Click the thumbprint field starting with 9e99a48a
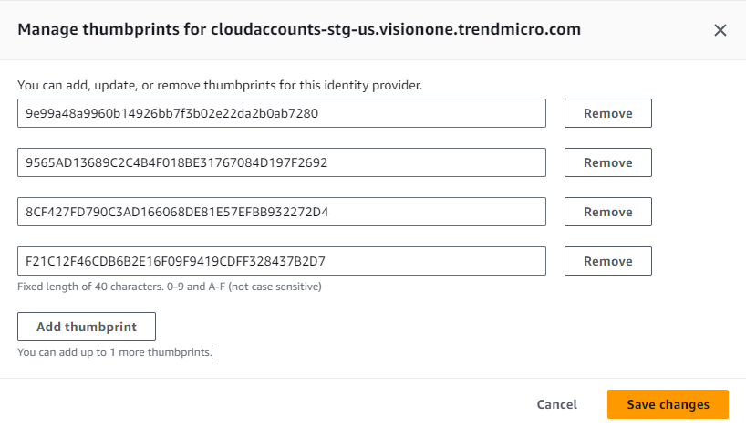The image size is (746, 428). point(281,114)
